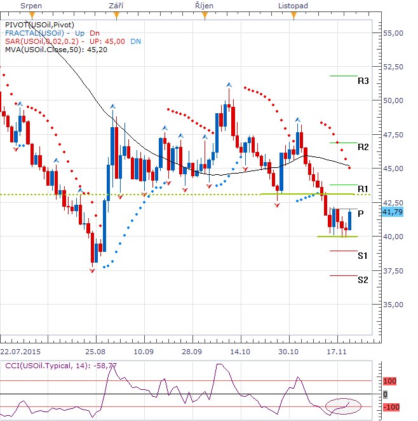Click the P pivot point label
Screen dimensions: 418x421
point(361,214)
